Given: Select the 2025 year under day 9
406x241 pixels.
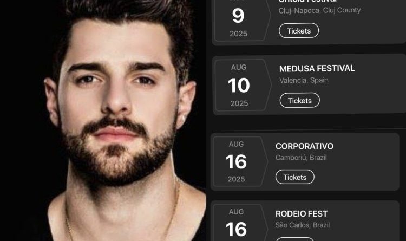Looking at the screenshot, I should click(x=239, y=34).
